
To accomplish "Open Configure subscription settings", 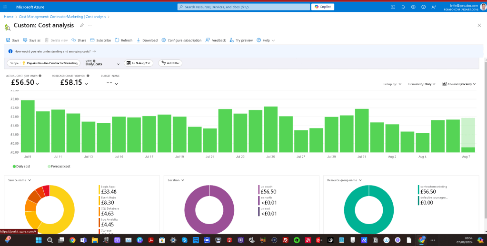I will click(182, 40).
